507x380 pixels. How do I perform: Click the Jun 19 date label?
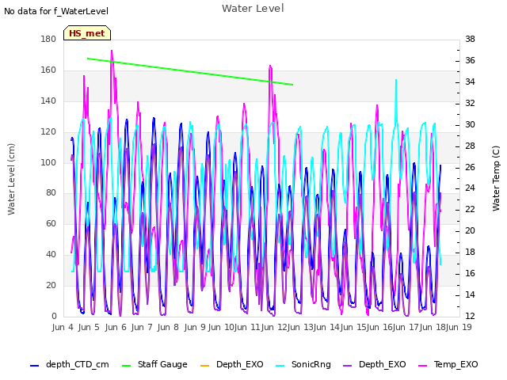(x=459, y=327)
